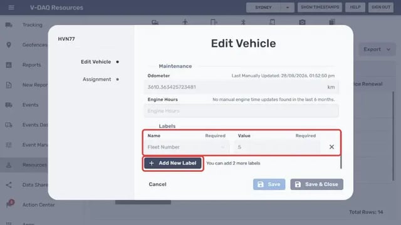Image resolution: width=401 pixels, height=225 pixels.
Task: Click the Engine Hours input field
Action: click(x=241, y=111)
